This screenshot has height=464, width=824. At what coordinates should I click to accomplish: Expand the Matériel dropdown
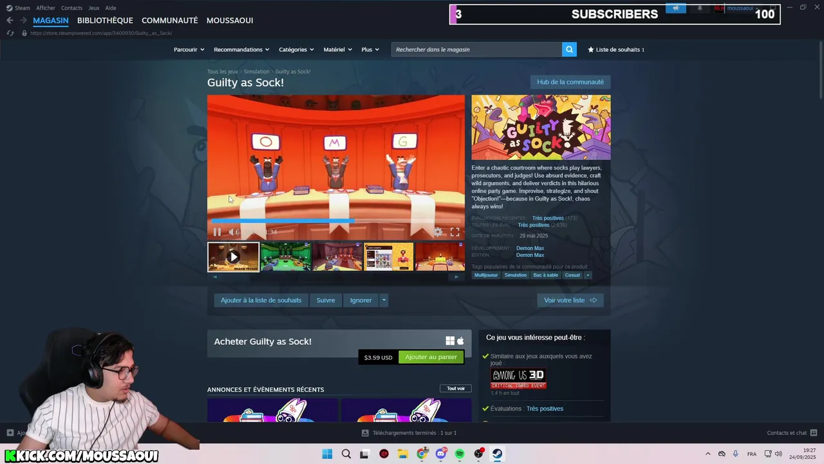point(337,50)
